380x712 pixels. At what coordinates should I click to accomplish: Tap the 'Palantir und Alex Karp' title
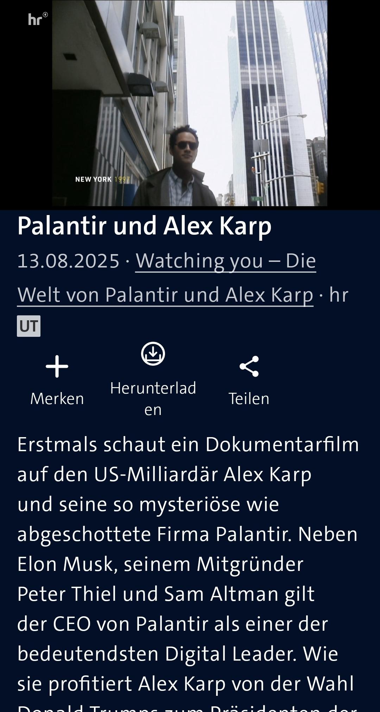pyautogui.click(x=144, y=226)
